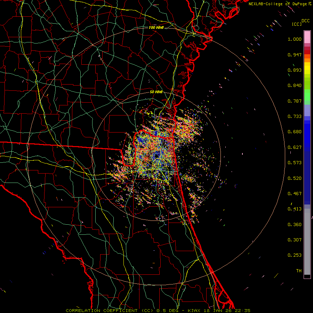Screen dimensions: 313x313
Task: Pick the 0.467 legend value
Action: (295, 194)
